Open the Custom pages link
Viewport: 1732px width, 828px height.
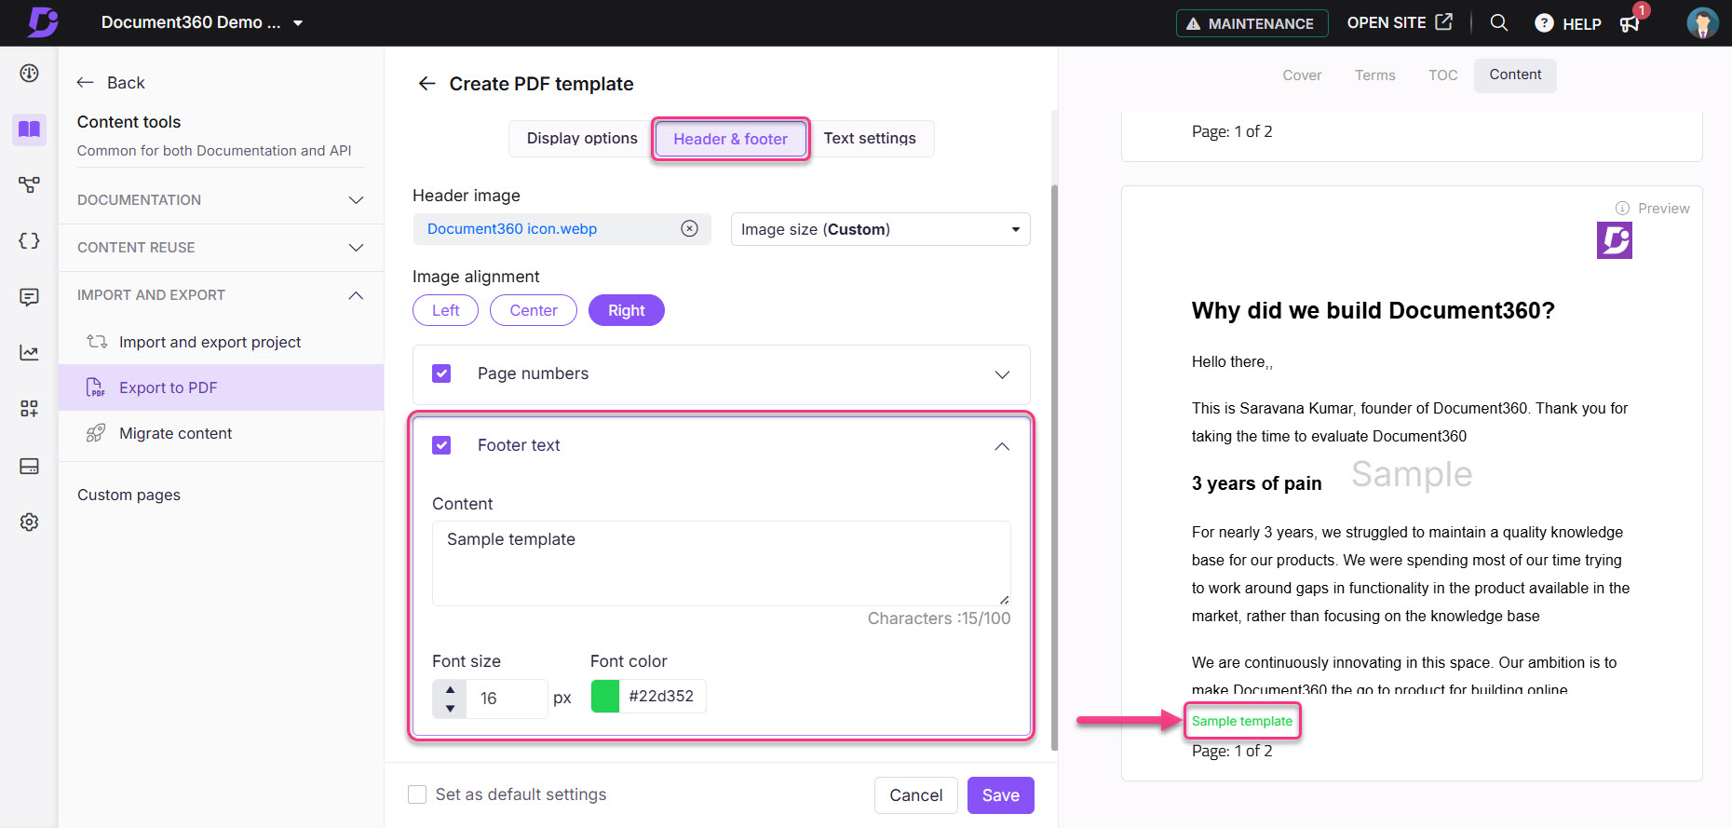[129, 495]
